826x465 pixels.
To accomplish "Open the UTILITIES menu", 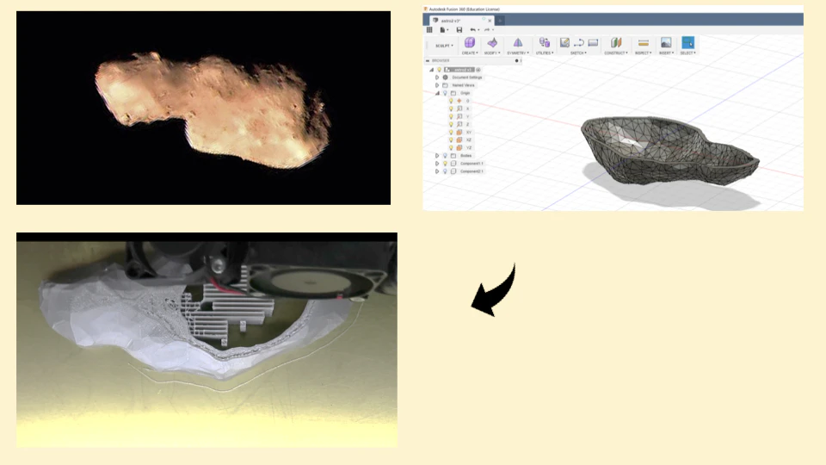I will pyautogui.click(x=545, y=53).
